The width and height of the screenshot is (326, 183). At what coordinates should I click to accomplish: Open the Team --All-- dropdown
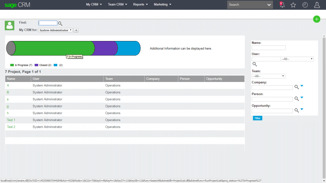coord(268,76)
